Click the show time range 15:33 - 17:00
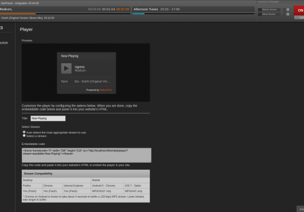The image size is (304, 212). [170, 9]
